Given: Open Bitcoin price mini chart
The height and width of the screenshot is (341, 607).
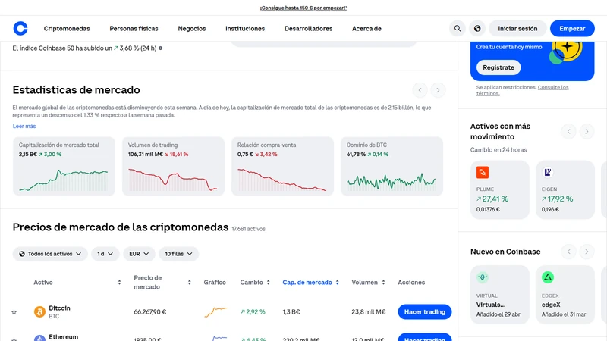Looking at the screenshot, I should click(x=215, y=311).
